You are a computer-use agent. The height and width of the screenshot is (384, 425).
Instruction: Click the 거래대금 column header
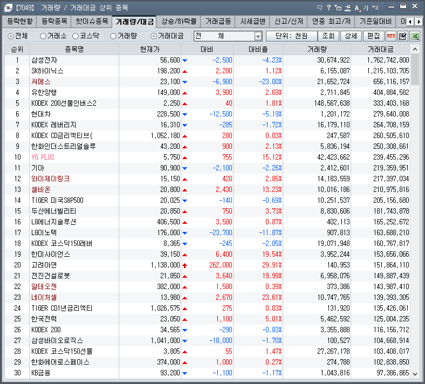pos(380,49)
